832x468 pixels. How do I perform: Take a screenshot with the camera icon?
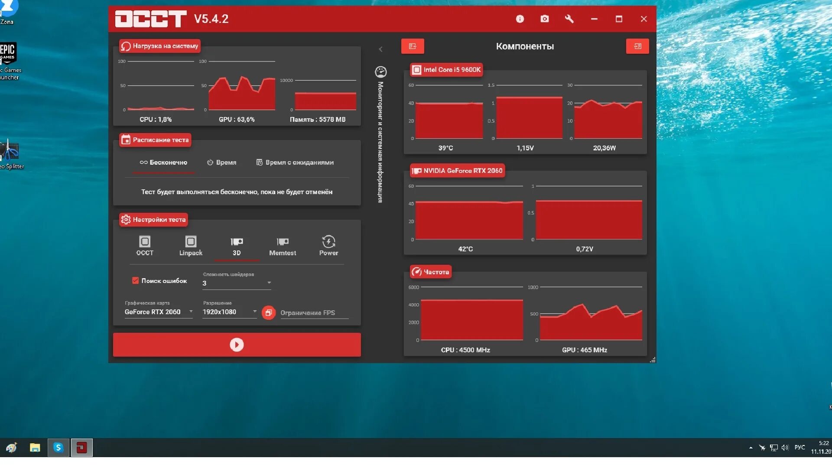544,19
